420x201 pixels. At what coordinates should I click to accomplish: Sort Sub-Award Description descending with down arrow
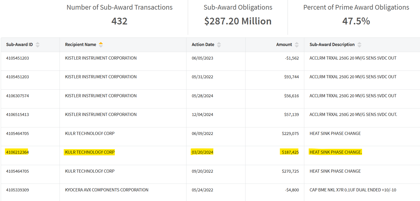pos(359,46)
